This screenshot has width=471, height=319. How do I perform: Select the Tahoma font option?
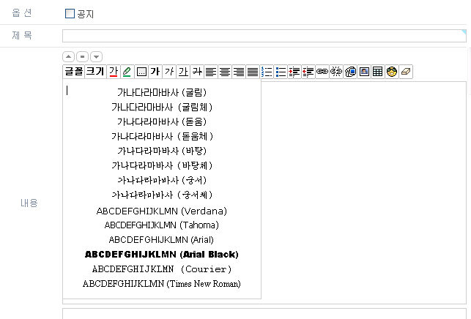tap(162, 225)
